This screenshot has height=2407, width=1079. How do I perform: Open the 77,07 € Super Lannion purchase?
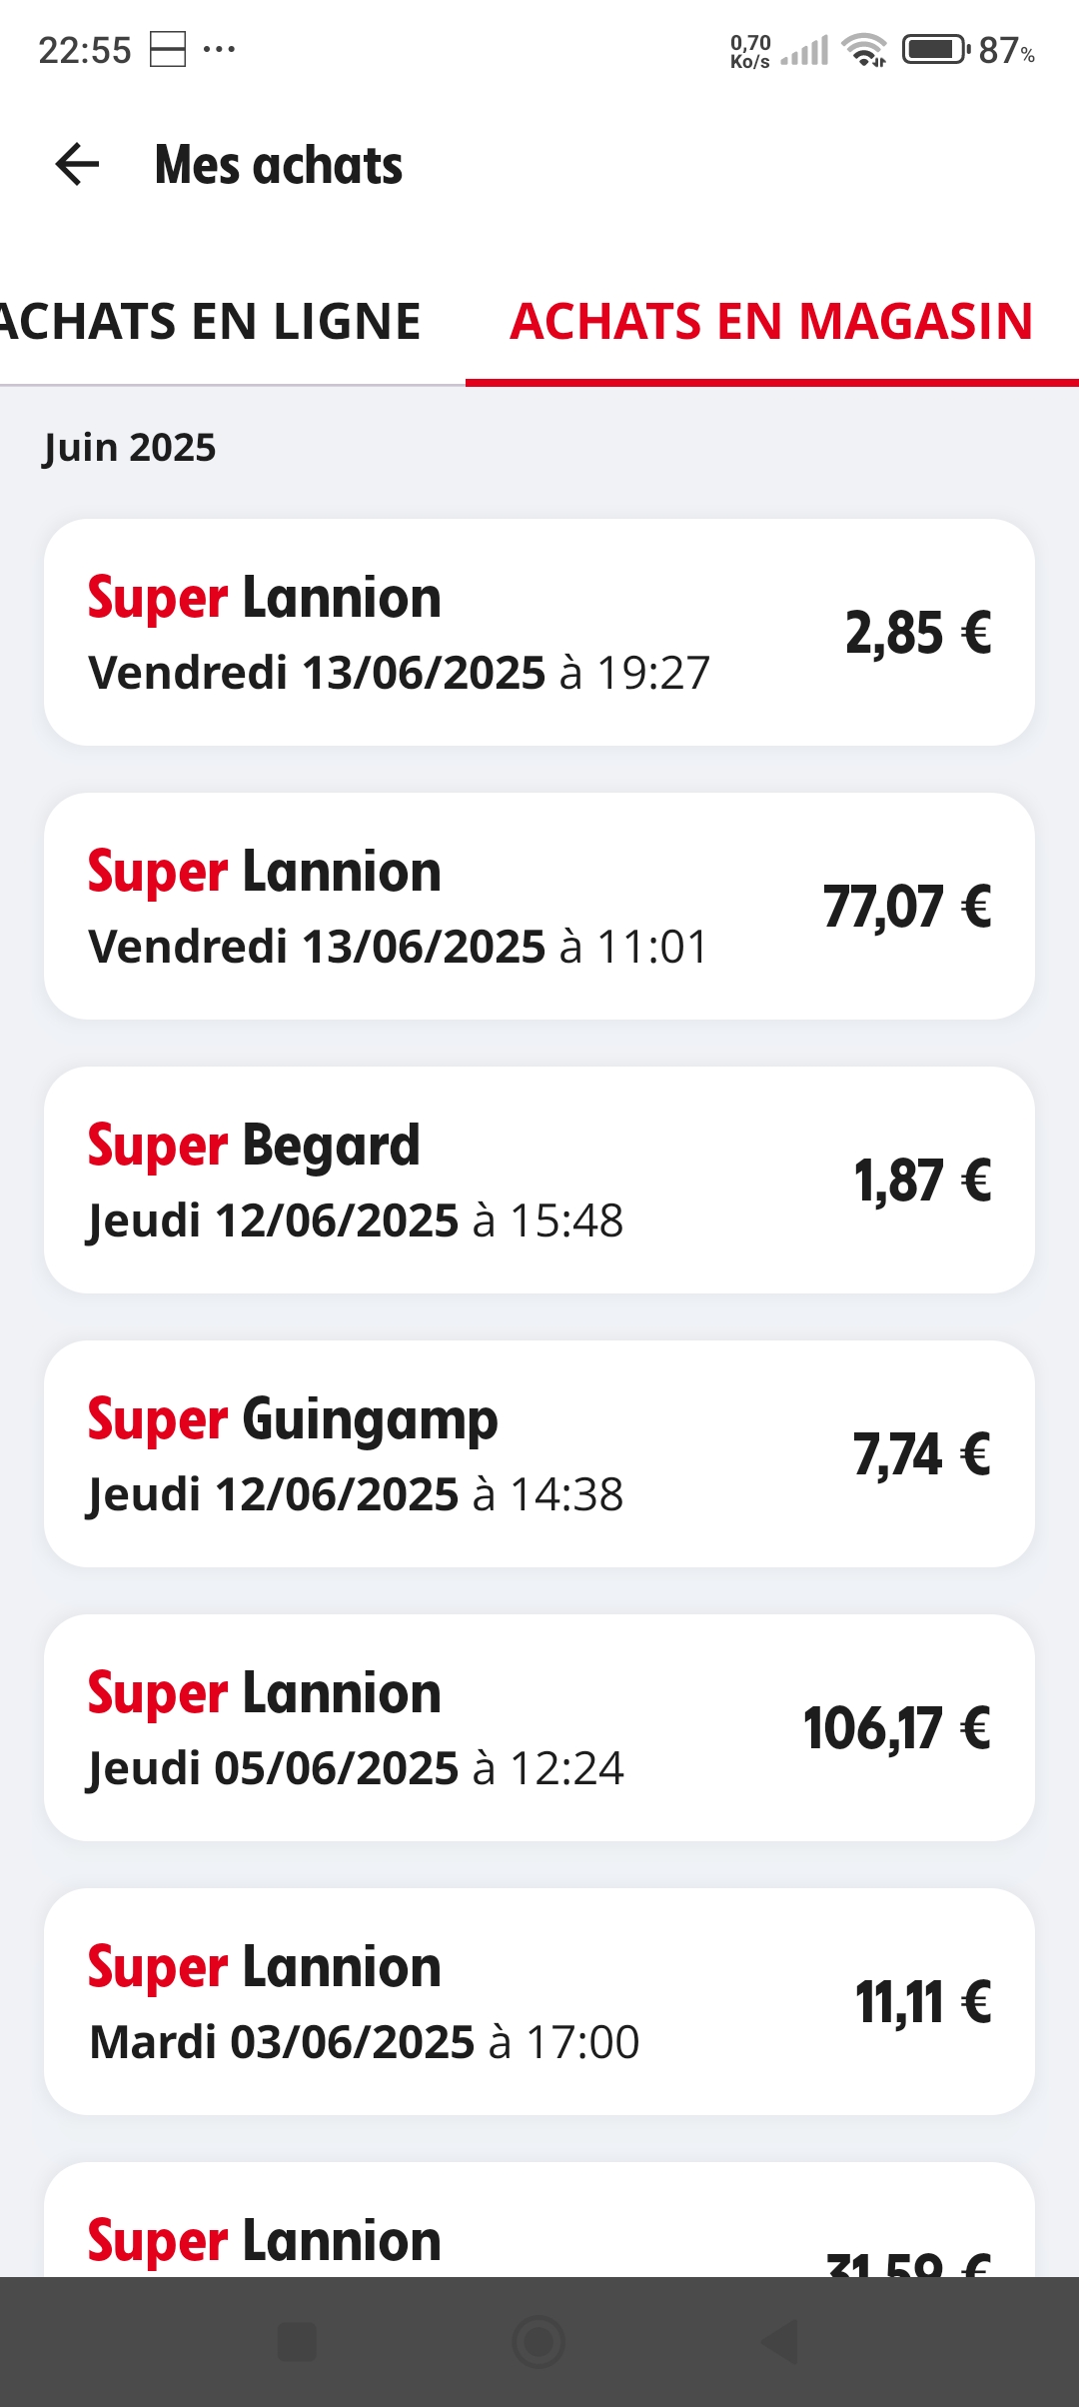coord(539,906)
